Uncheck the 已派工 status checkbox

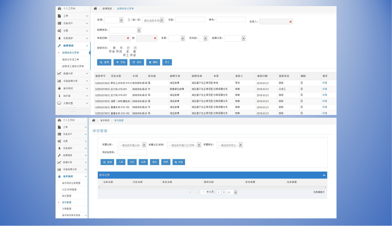coord(124,55)
